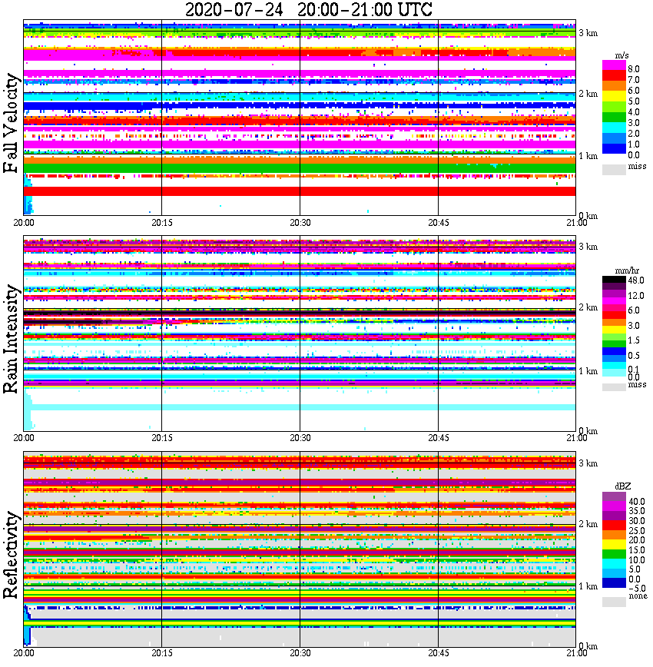653x667 pixels.
Task: Click '2 km' height label on Fall Velocity panel
Action: (x=588, y=94)
